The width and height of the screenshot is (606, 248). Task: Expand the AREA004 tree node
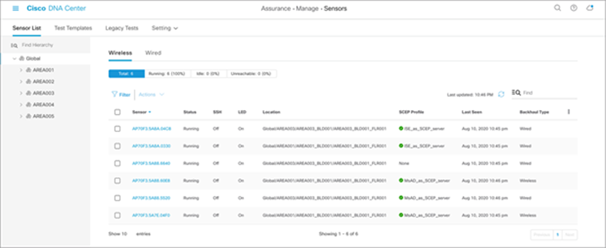click(21, 105)
